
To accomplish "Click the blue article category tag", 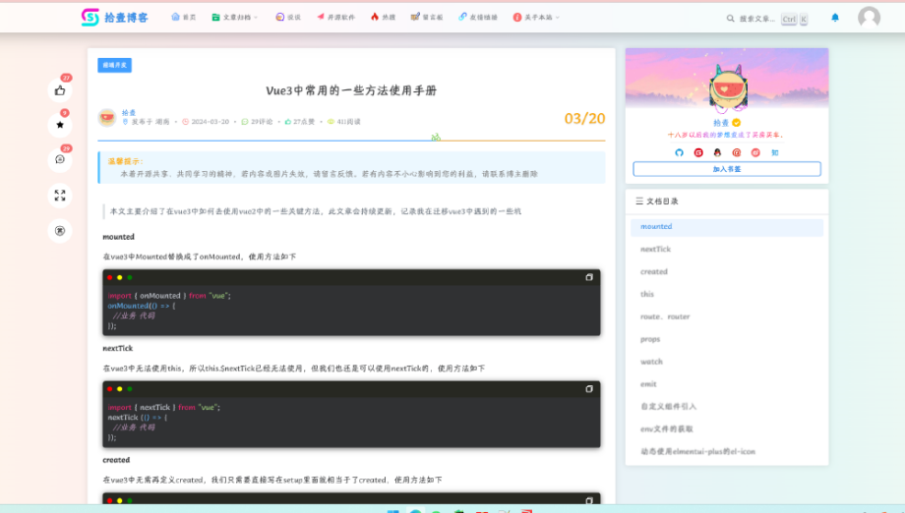I will (114, 65).
